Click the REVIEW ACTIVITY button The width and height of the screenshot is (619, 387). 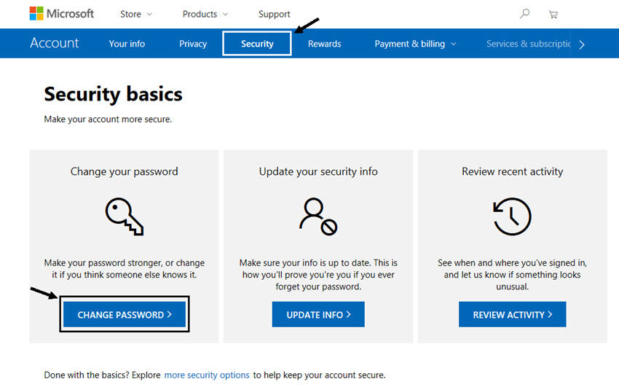click(512, 314)
